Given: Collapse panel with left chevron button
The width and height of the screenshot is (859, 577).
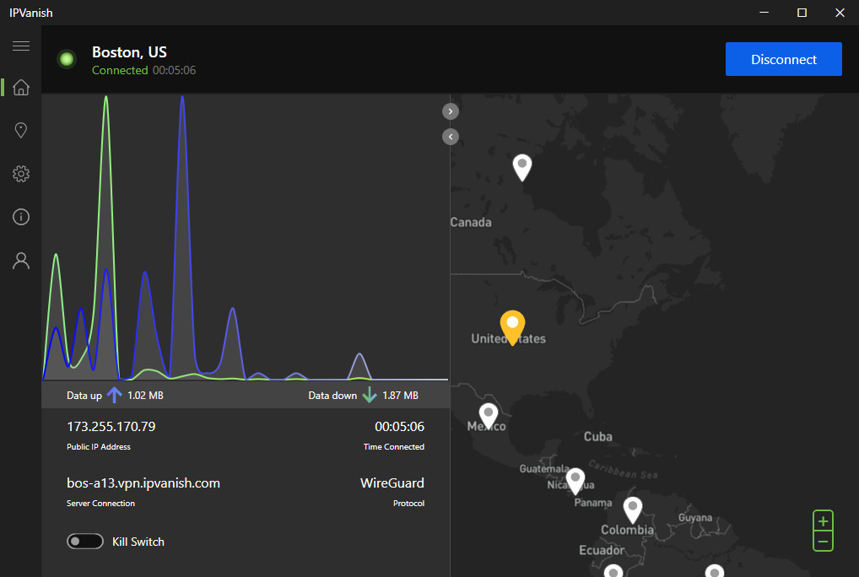Looking at the screenshot, I should tap(451, 137).
